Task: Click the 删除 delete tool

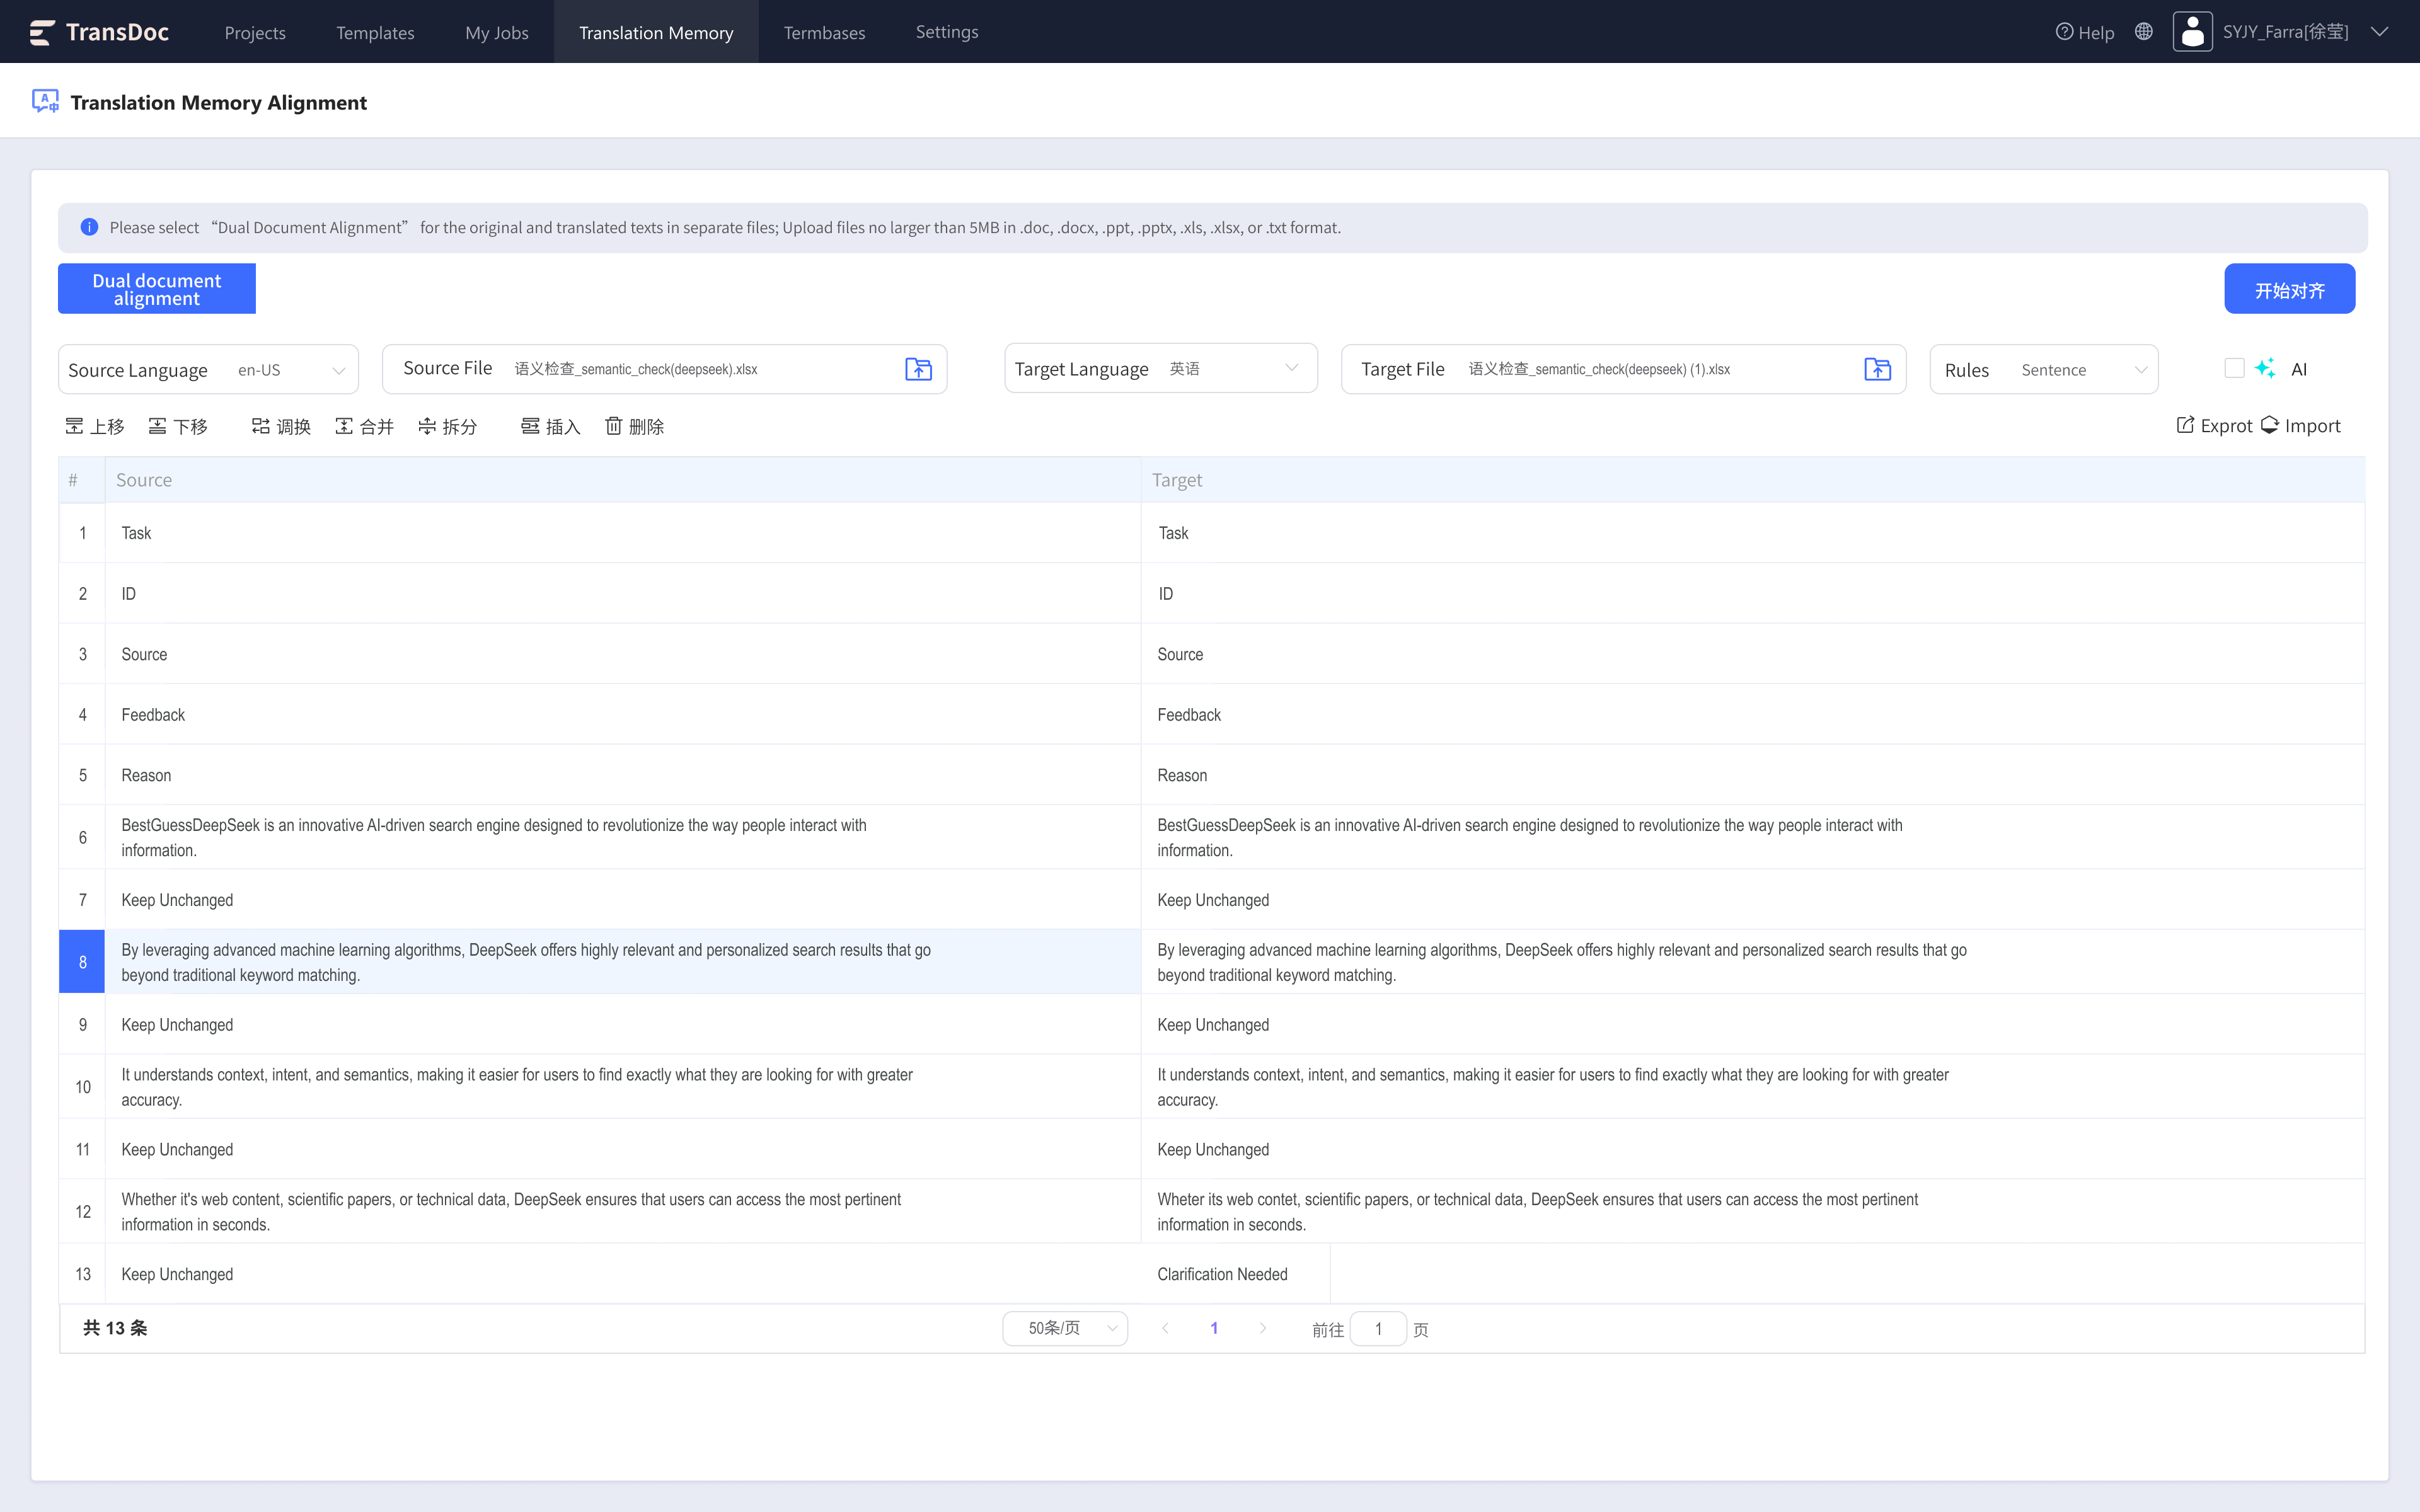Action: pyautogui.click(x=634, y=427)
